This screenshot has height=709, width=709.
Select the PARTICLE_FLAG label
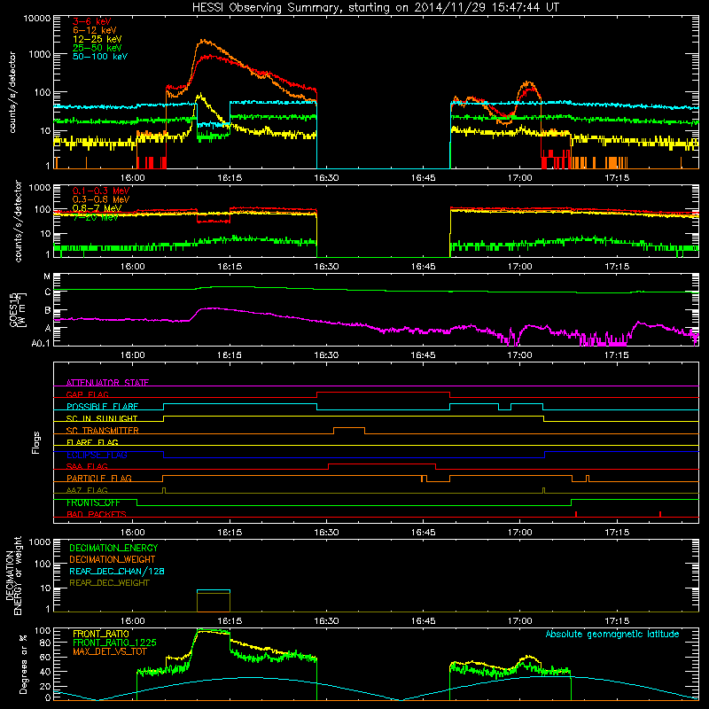pos(99,478)
